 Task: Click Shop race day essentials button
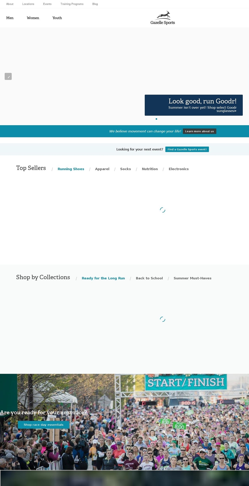[x=44, y=425]
